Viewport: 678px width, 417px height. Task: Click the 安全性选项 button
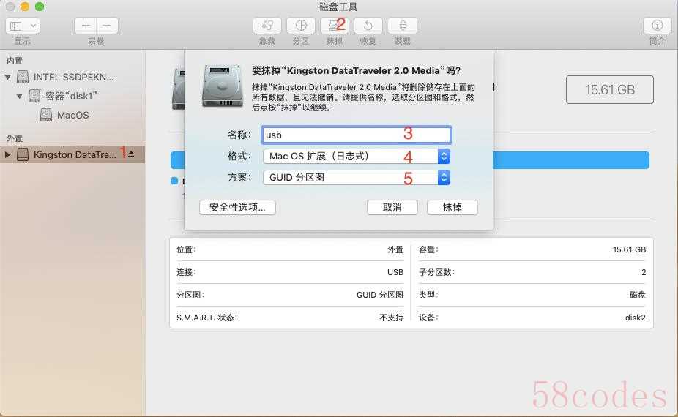pos(237,207)
